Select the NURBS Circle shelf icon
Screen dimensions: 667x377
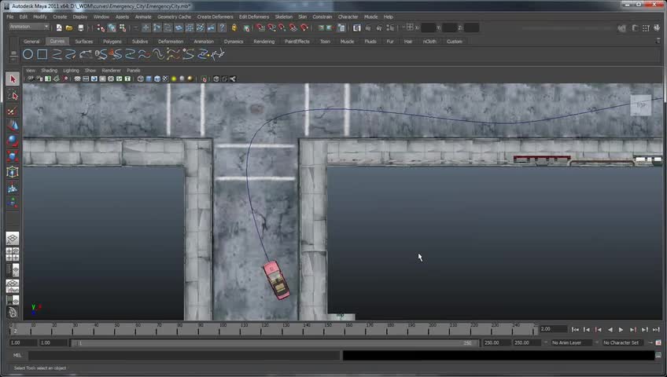(28, 54)
